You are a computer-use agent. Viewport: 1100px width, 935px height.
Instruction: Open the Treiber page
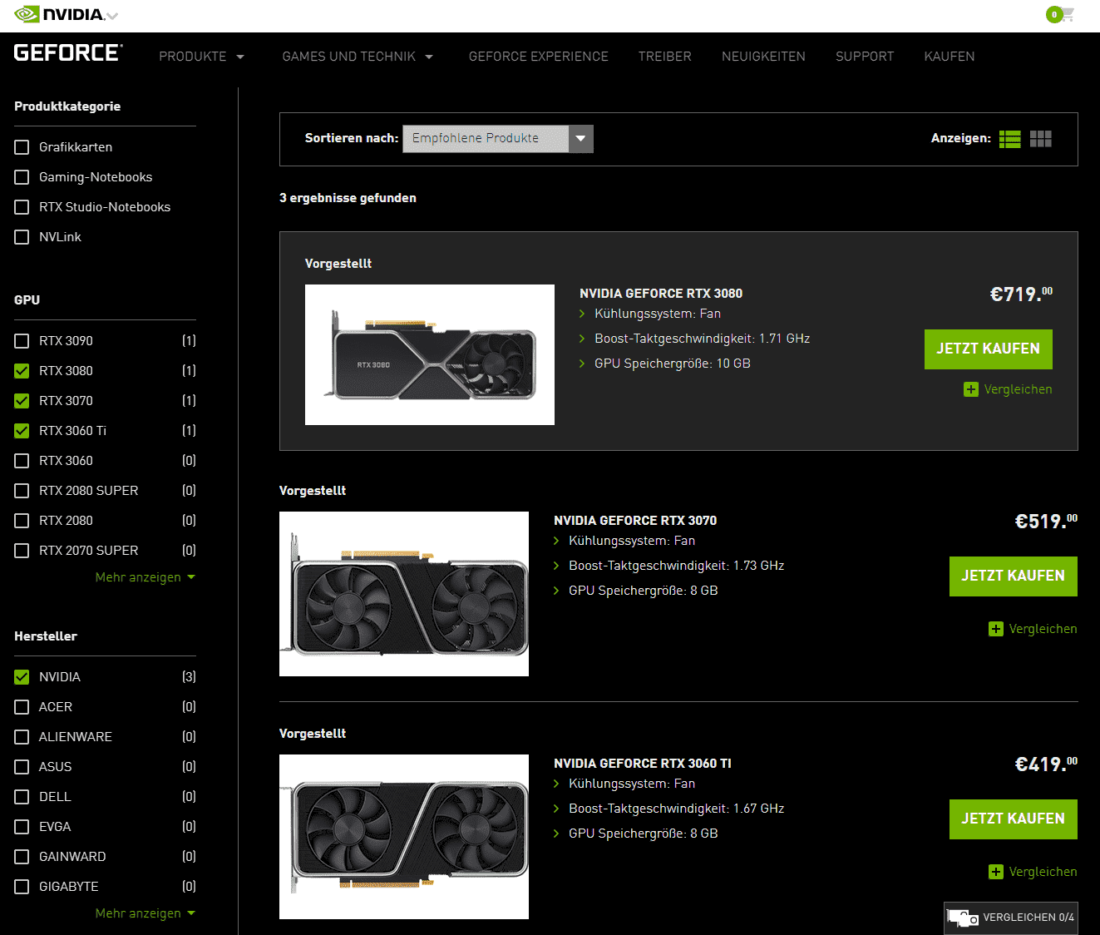tap(665, 57)
